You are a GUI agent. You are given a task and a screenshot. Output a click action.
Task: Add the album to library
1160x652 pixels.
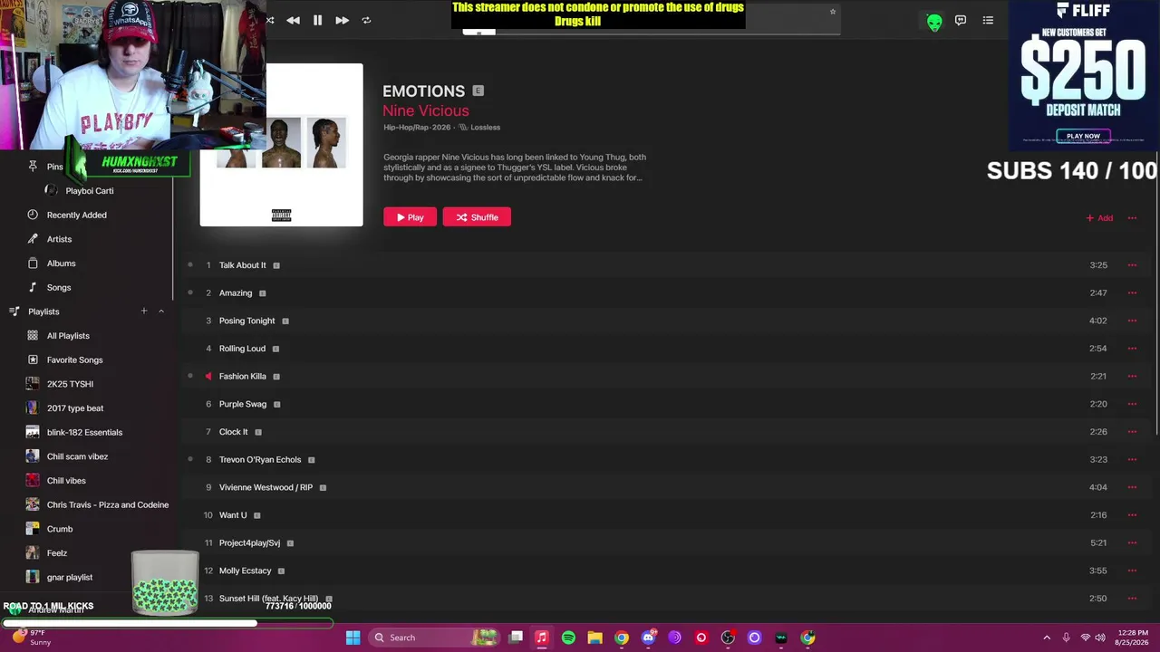point(1099,218)
